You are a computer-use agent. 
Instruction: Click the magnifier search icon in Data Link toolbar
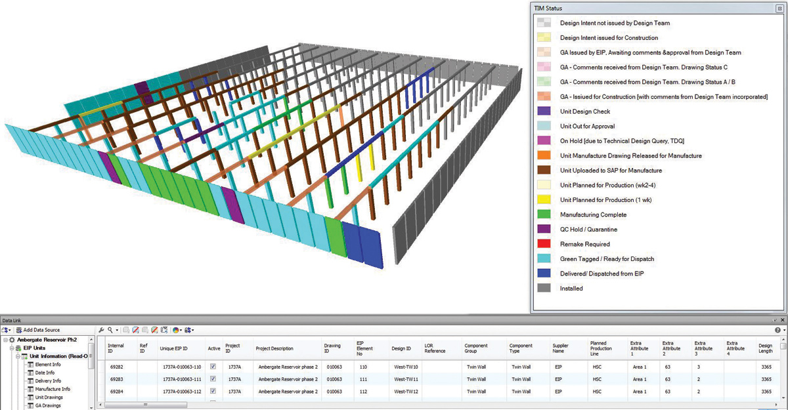pyautogui.click(x=110, y=329)
